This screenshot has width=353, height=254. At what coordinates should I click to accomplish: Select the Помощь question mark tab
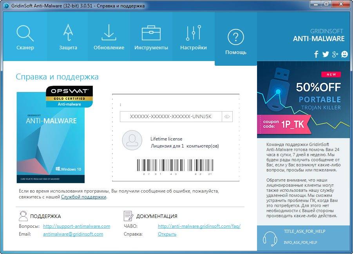236,40
